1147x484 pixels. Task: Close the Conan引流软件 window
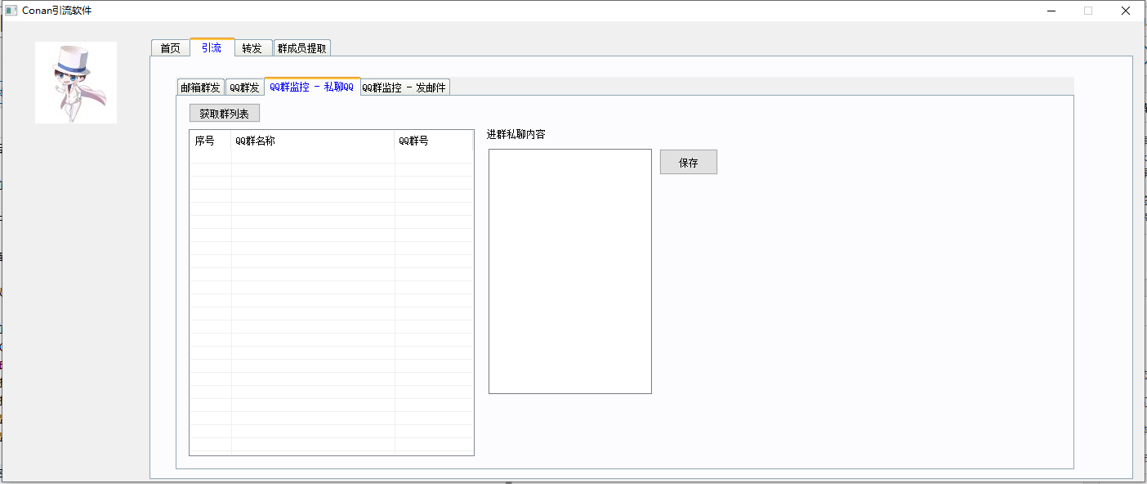(1125, 11)
